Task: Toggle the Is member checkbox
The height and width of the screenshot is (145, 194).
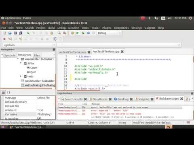Action: click(39, 118)
